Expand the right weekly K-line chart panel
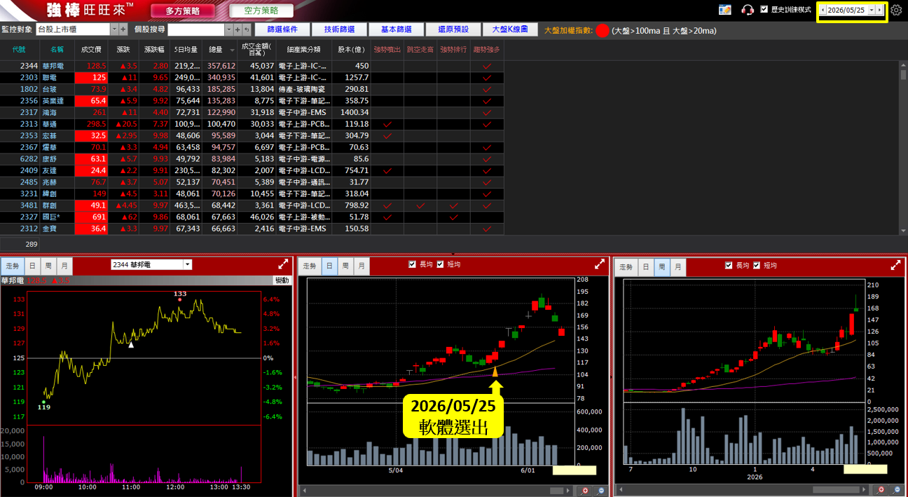The height and width of the screenshot is (497, 908). point(895,266)
